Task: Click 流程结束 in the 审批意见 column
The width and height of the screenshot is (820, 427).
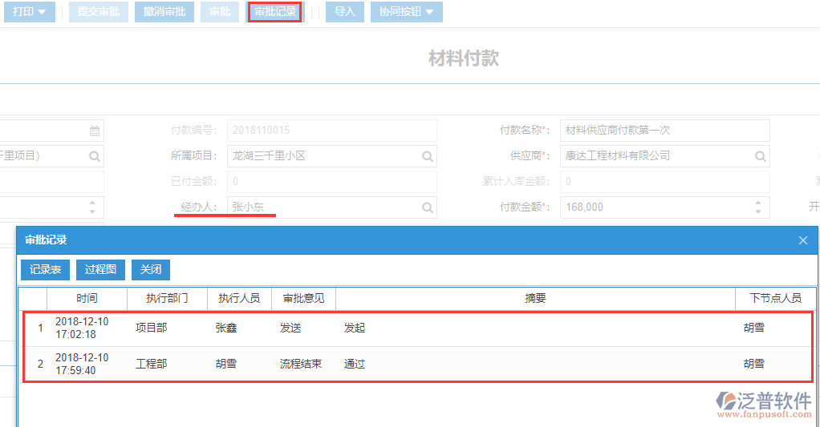Action: tap(301, 364)
